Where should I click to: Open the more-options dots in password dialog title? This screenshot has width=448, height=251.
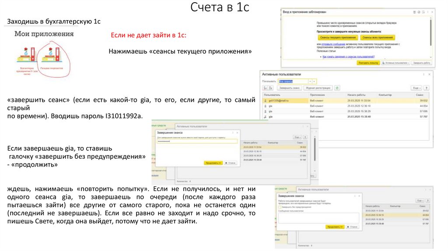[x=233, y=132]
